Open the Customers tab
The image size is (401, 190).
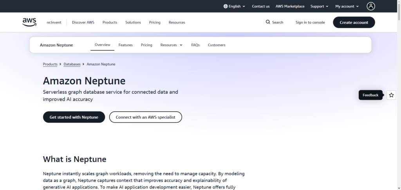[x=217, y=45]
